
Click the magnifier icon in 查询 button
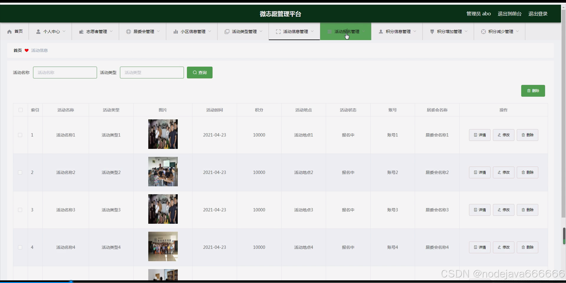coord(195,73)
